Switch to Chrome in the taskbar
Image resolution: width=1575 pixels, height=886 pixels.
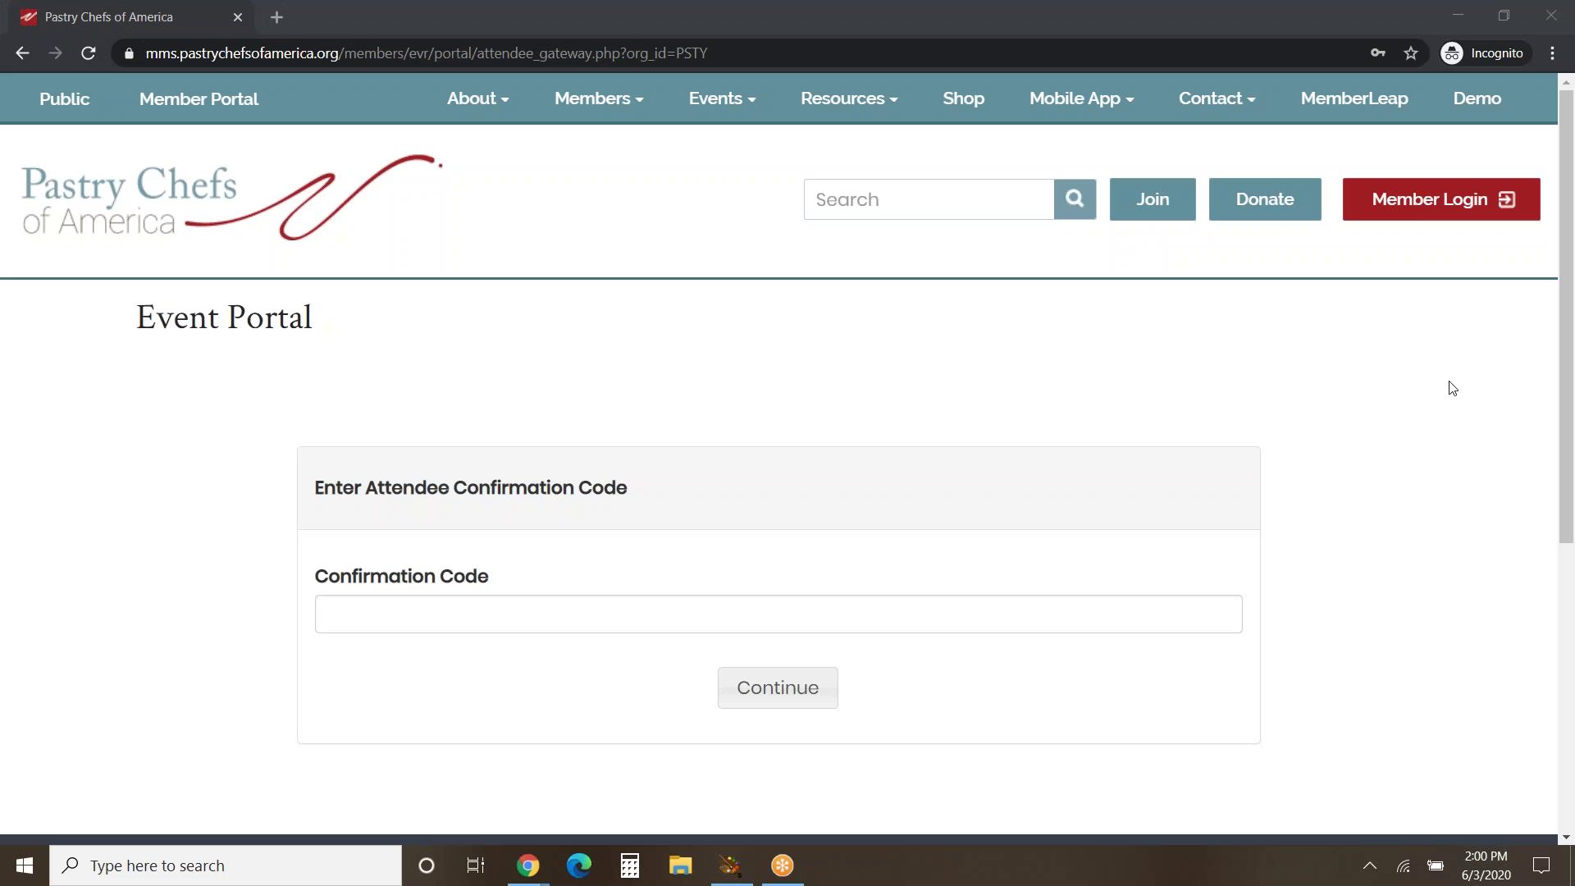click(528, 865)
